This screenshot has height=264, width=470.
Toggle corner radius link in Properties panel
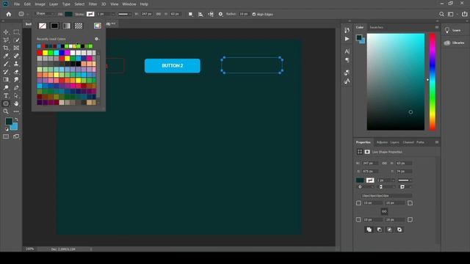tap(384, 212)
